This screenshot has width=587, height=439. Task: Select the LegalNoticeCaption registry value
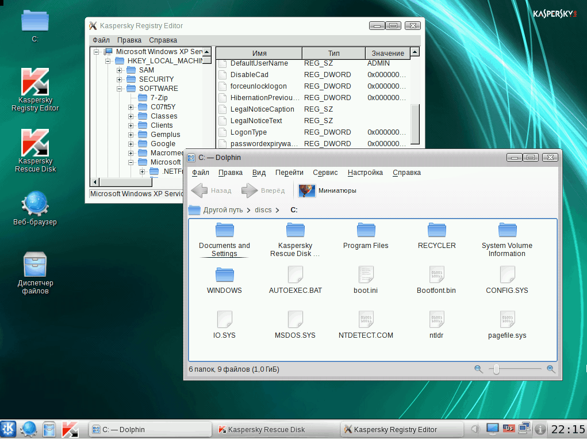(x=262, y=109)
